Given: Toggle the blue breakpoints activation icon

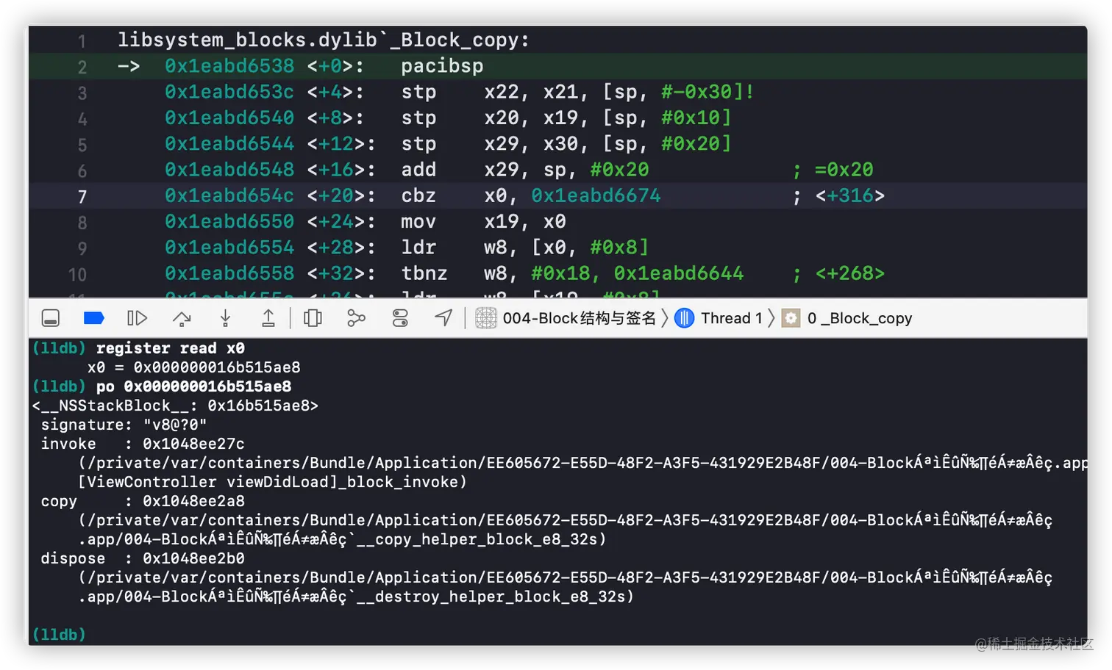Looking at the screenshot, I should (x=93, y=318).
